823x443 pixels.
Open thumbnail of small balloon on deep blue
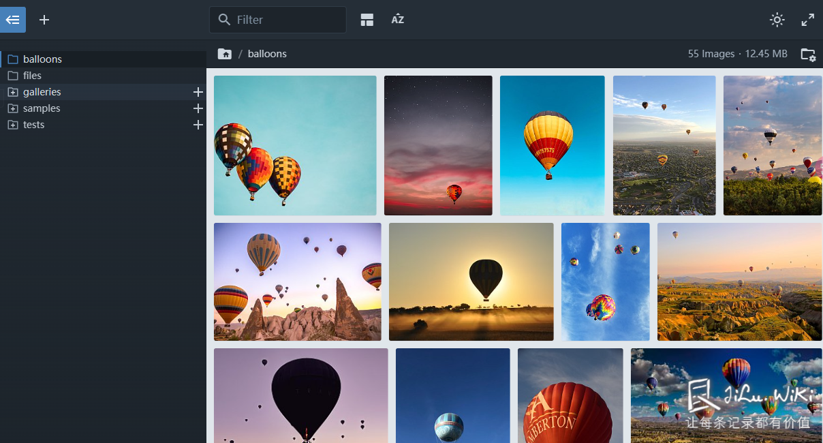[453, 395]
